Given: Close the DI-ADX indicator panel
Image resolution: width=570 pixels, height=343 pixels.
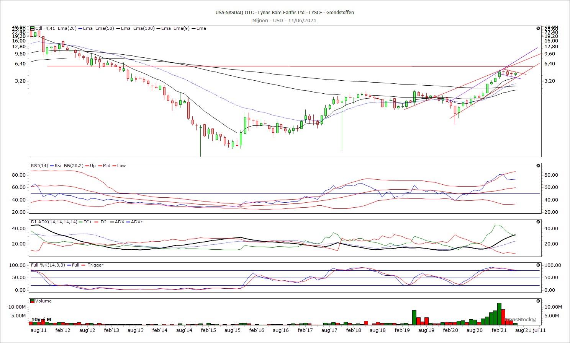Looking at the screenshot, I should (x=538, y=222).
